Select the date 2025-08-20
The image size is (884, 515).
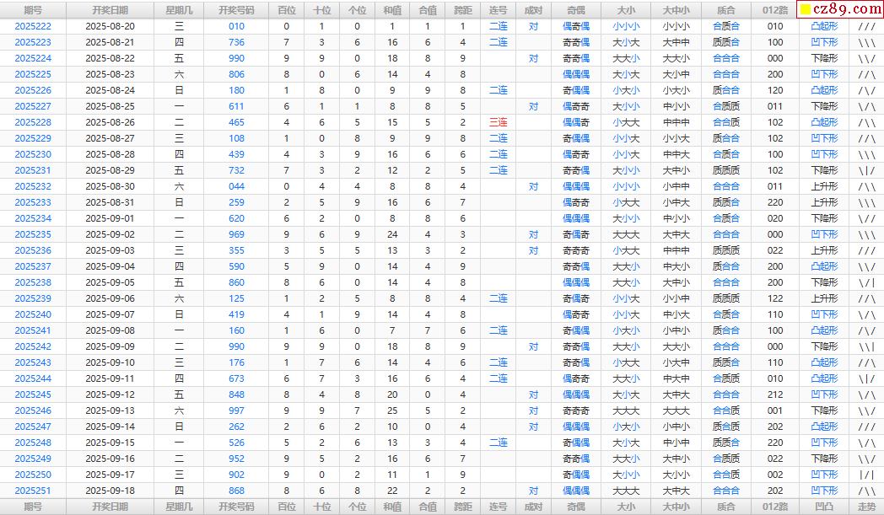click(x=110, y=26)
